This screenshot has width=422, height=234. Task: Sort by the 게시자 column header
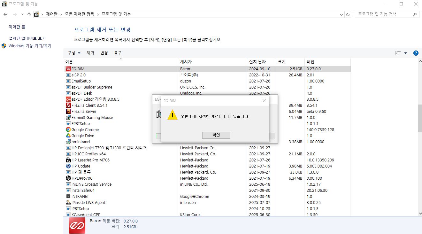[x=213, y=62]
